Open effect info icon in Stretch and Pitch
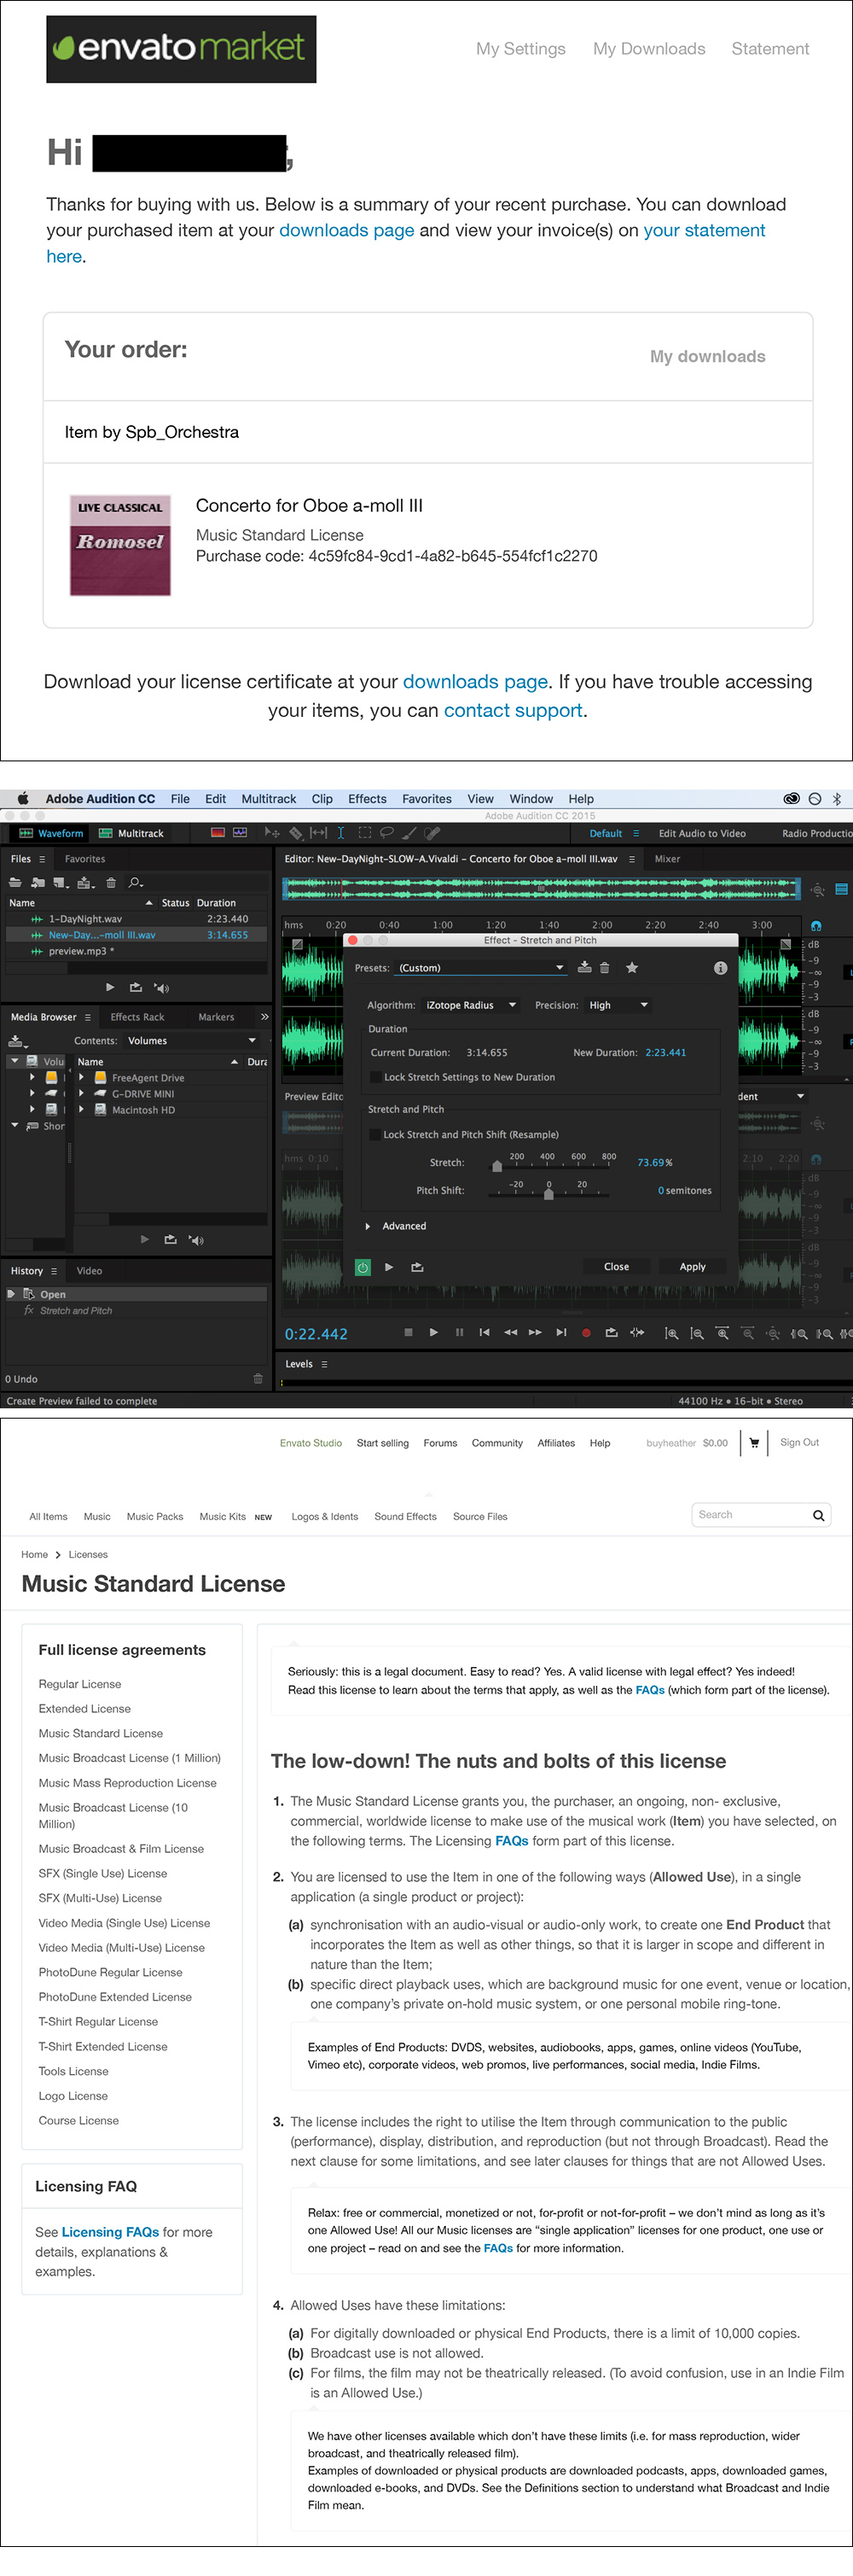 [x=720, y=967]
